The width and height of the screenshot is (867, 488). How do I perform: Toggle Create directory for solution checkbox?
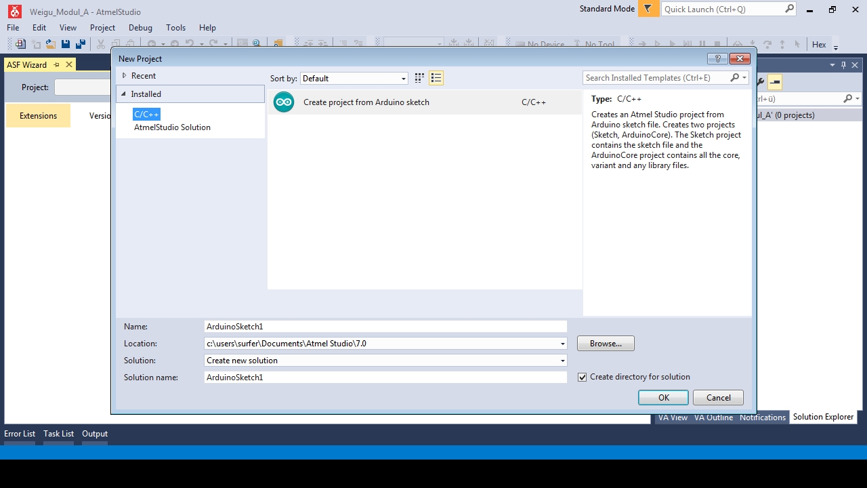click(582, 378)
